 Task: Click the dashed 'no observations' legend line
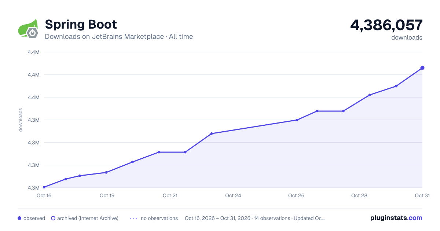[133, 218]
